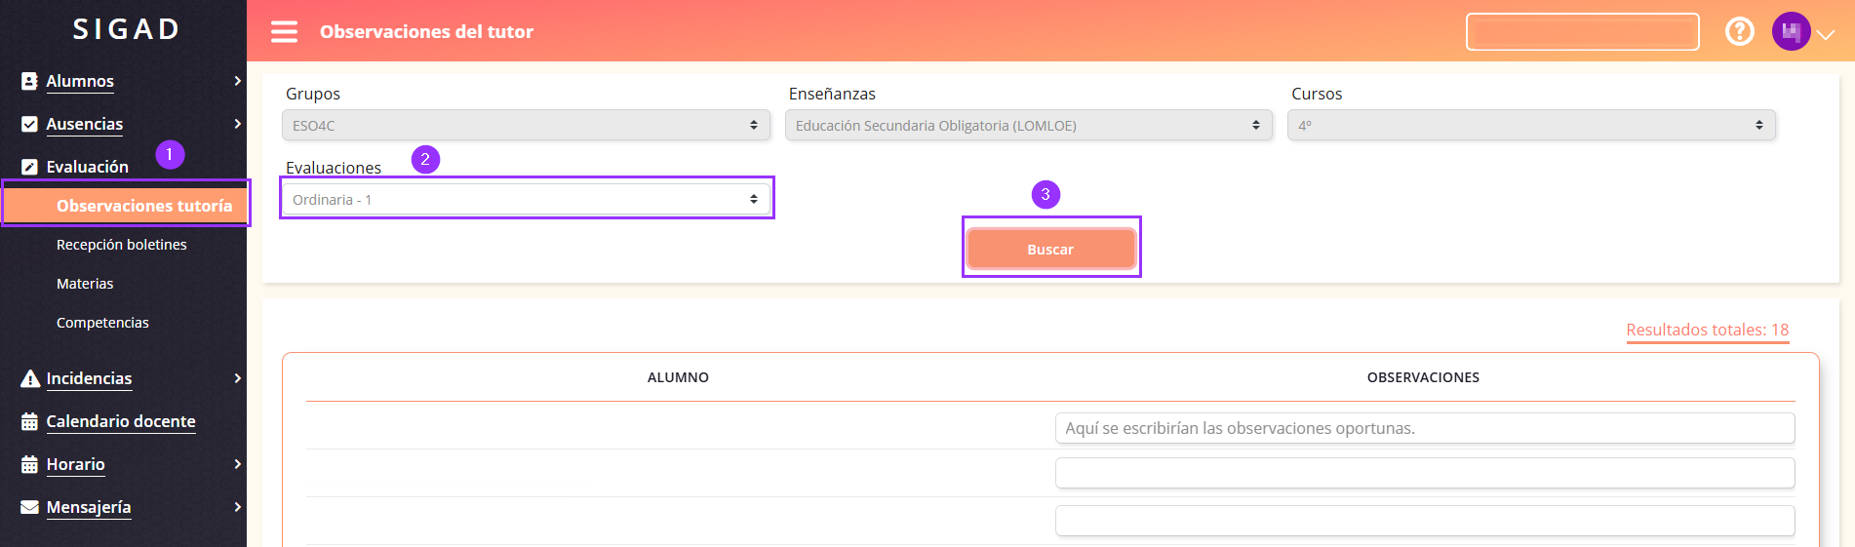Click the Resultados totales: 18 link
Screen dimensions: 1855x547
click(x=1707, y=331)
